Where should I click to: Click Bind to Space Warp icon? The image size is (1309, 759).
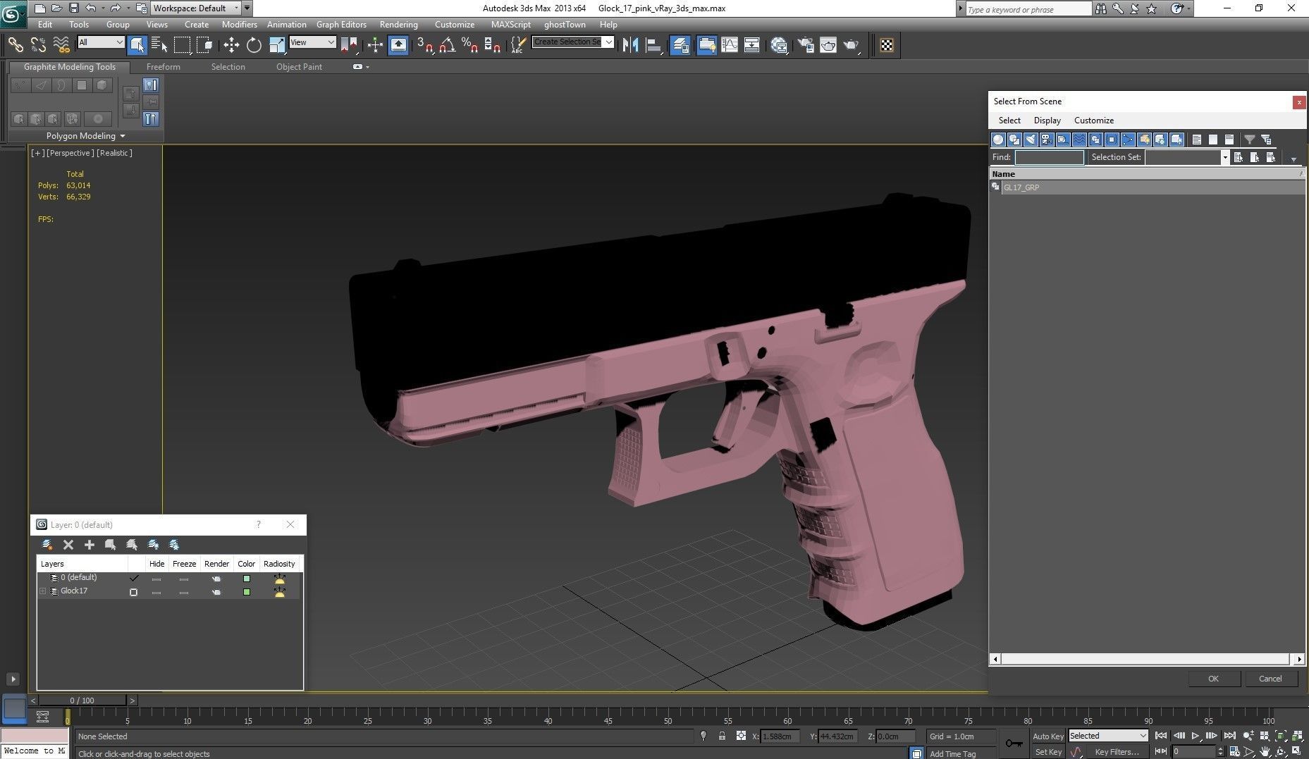61,45
